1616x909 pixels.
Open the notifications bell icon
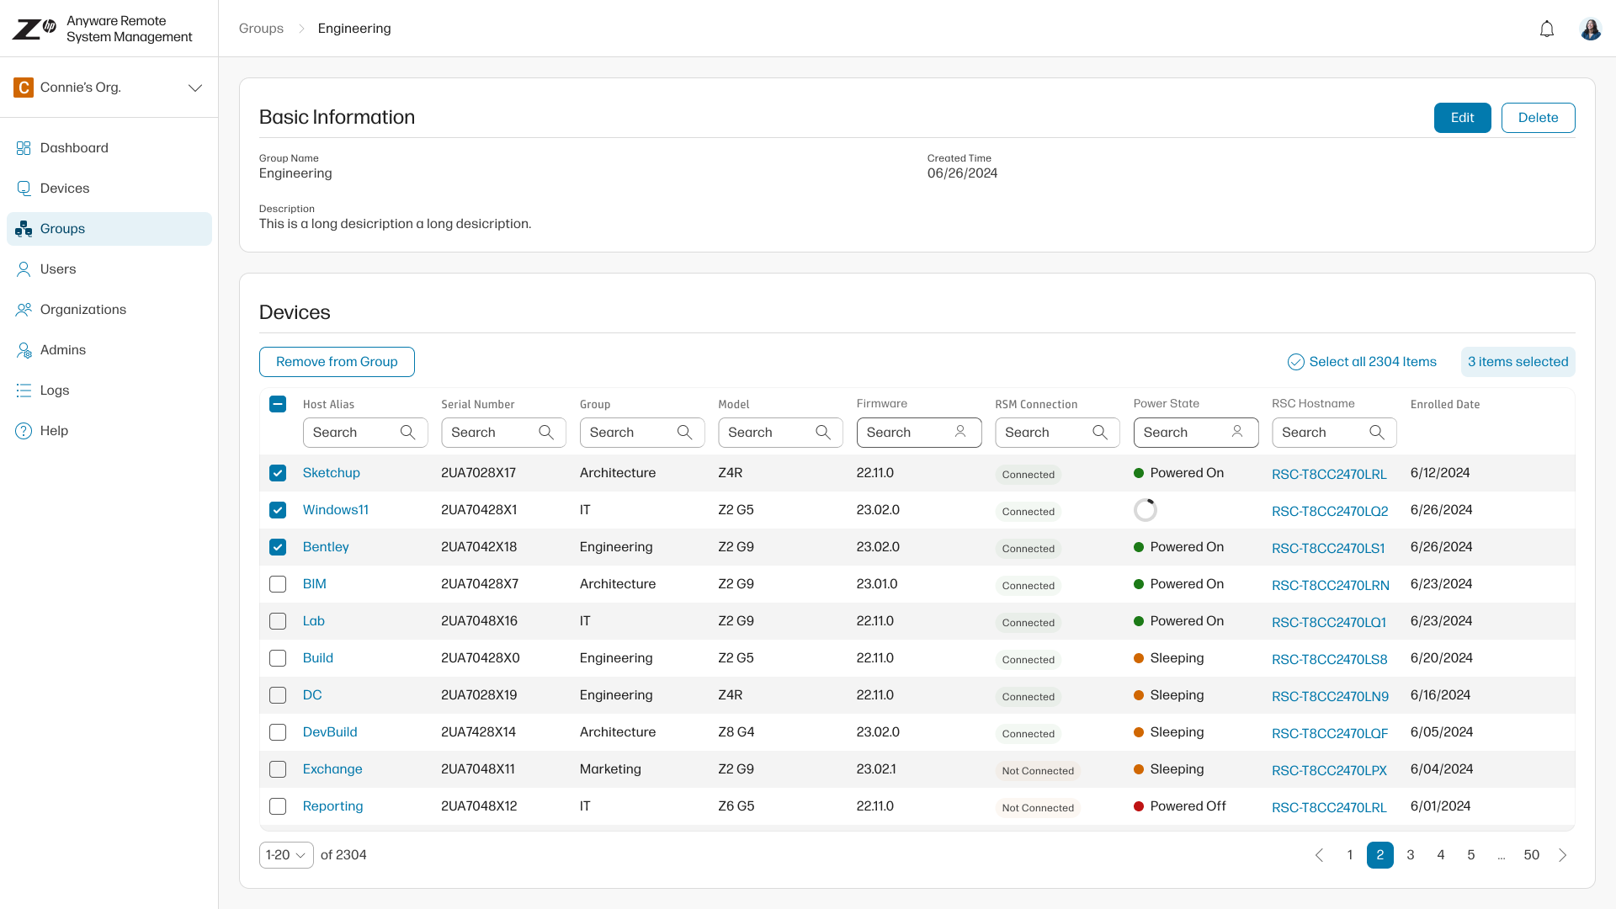(1546, 29)
